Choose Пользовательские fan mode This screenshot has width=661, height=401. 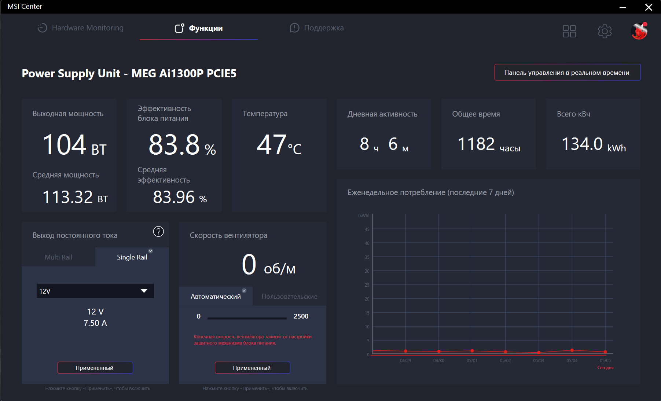[x=290, y=296]
